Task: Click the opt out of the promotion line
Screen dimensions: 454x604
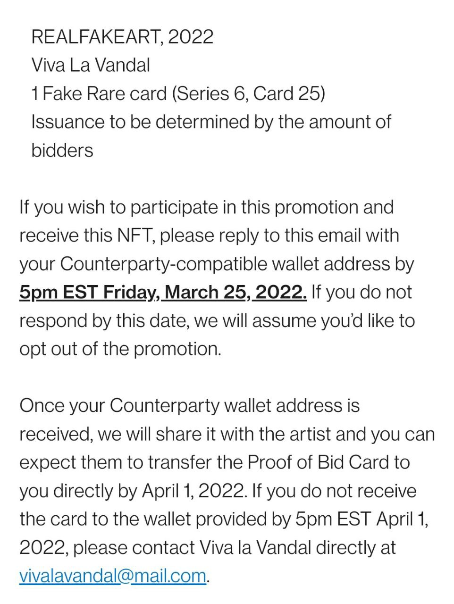Action: (120, 349)
